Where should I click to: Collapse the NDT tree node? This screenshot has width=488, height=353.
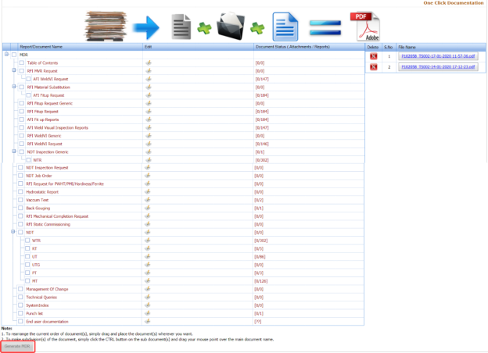click(x=14, y=232)
